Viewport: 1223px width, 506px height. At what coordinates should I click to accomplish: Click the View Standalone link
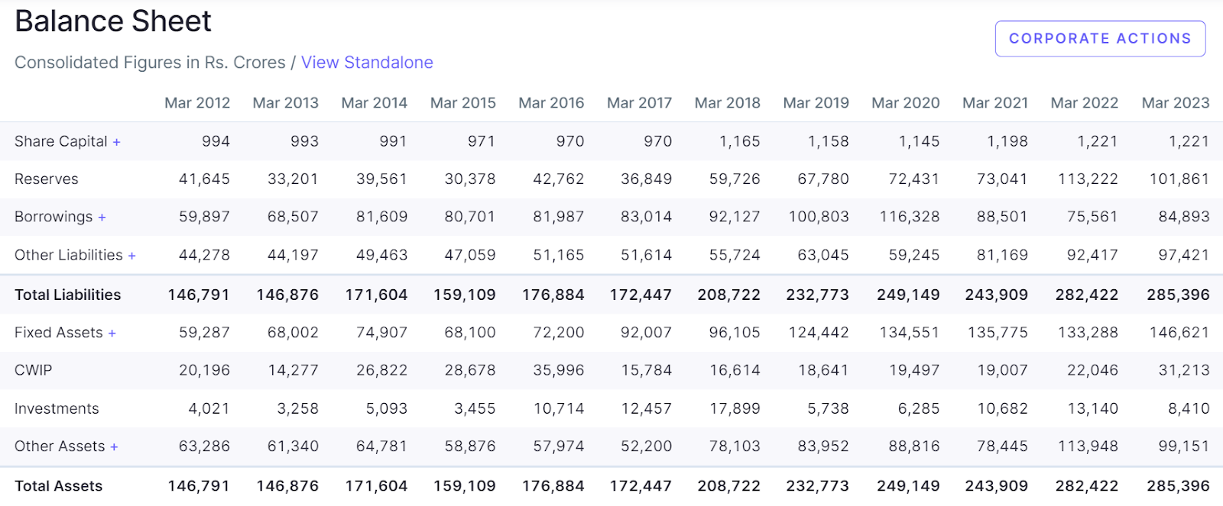pyautogui.click(x=367, y=63)
